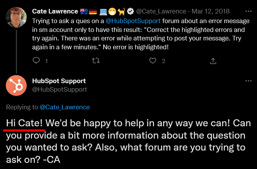Share Cate Lawrence's tweet
Image resolution: width=257 pixels, height=169 pixels.
[212, 61]
